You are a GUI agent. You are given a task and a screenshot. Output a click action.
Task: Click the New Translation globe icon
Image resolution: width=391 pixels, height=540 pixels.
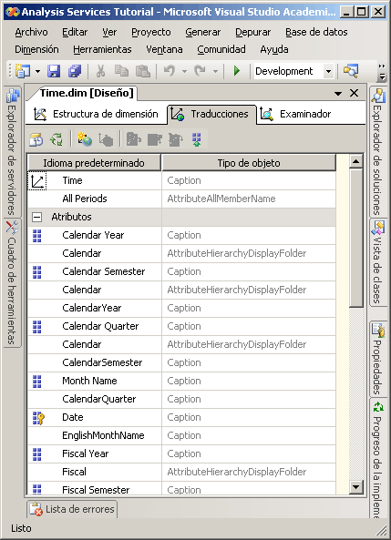(85, 139)
